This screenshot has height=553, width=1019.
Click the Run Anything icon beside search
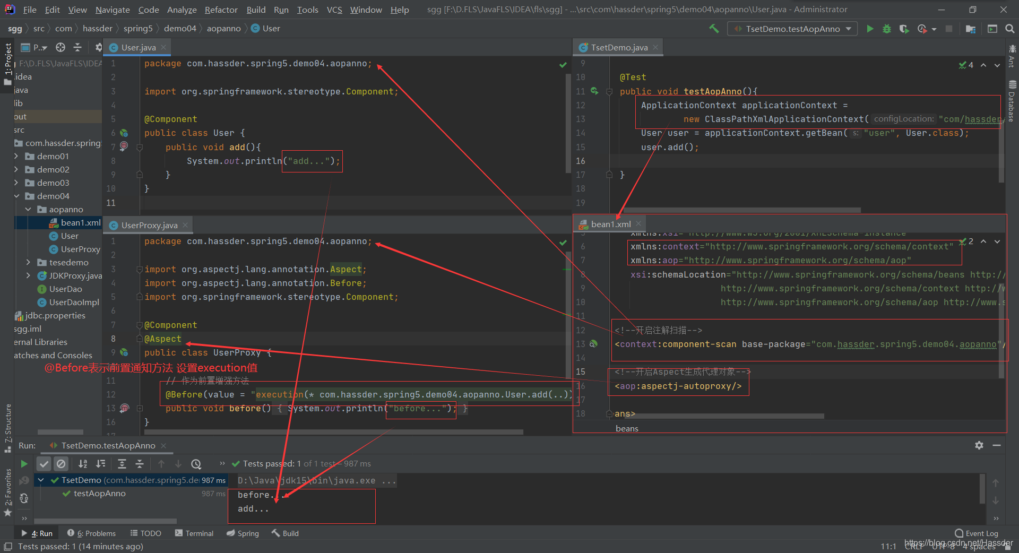992,29
